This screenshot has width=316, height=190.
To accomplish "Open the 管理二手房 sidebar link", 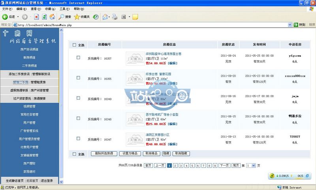I will 21,82.
